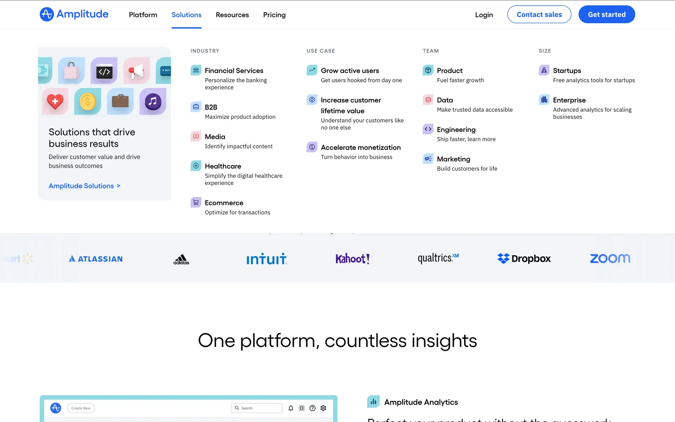The height and width of the screenshot is (422, 675).
Task: Click the solutions icons illustration thumbnail
Action: (x=104, y=86)
